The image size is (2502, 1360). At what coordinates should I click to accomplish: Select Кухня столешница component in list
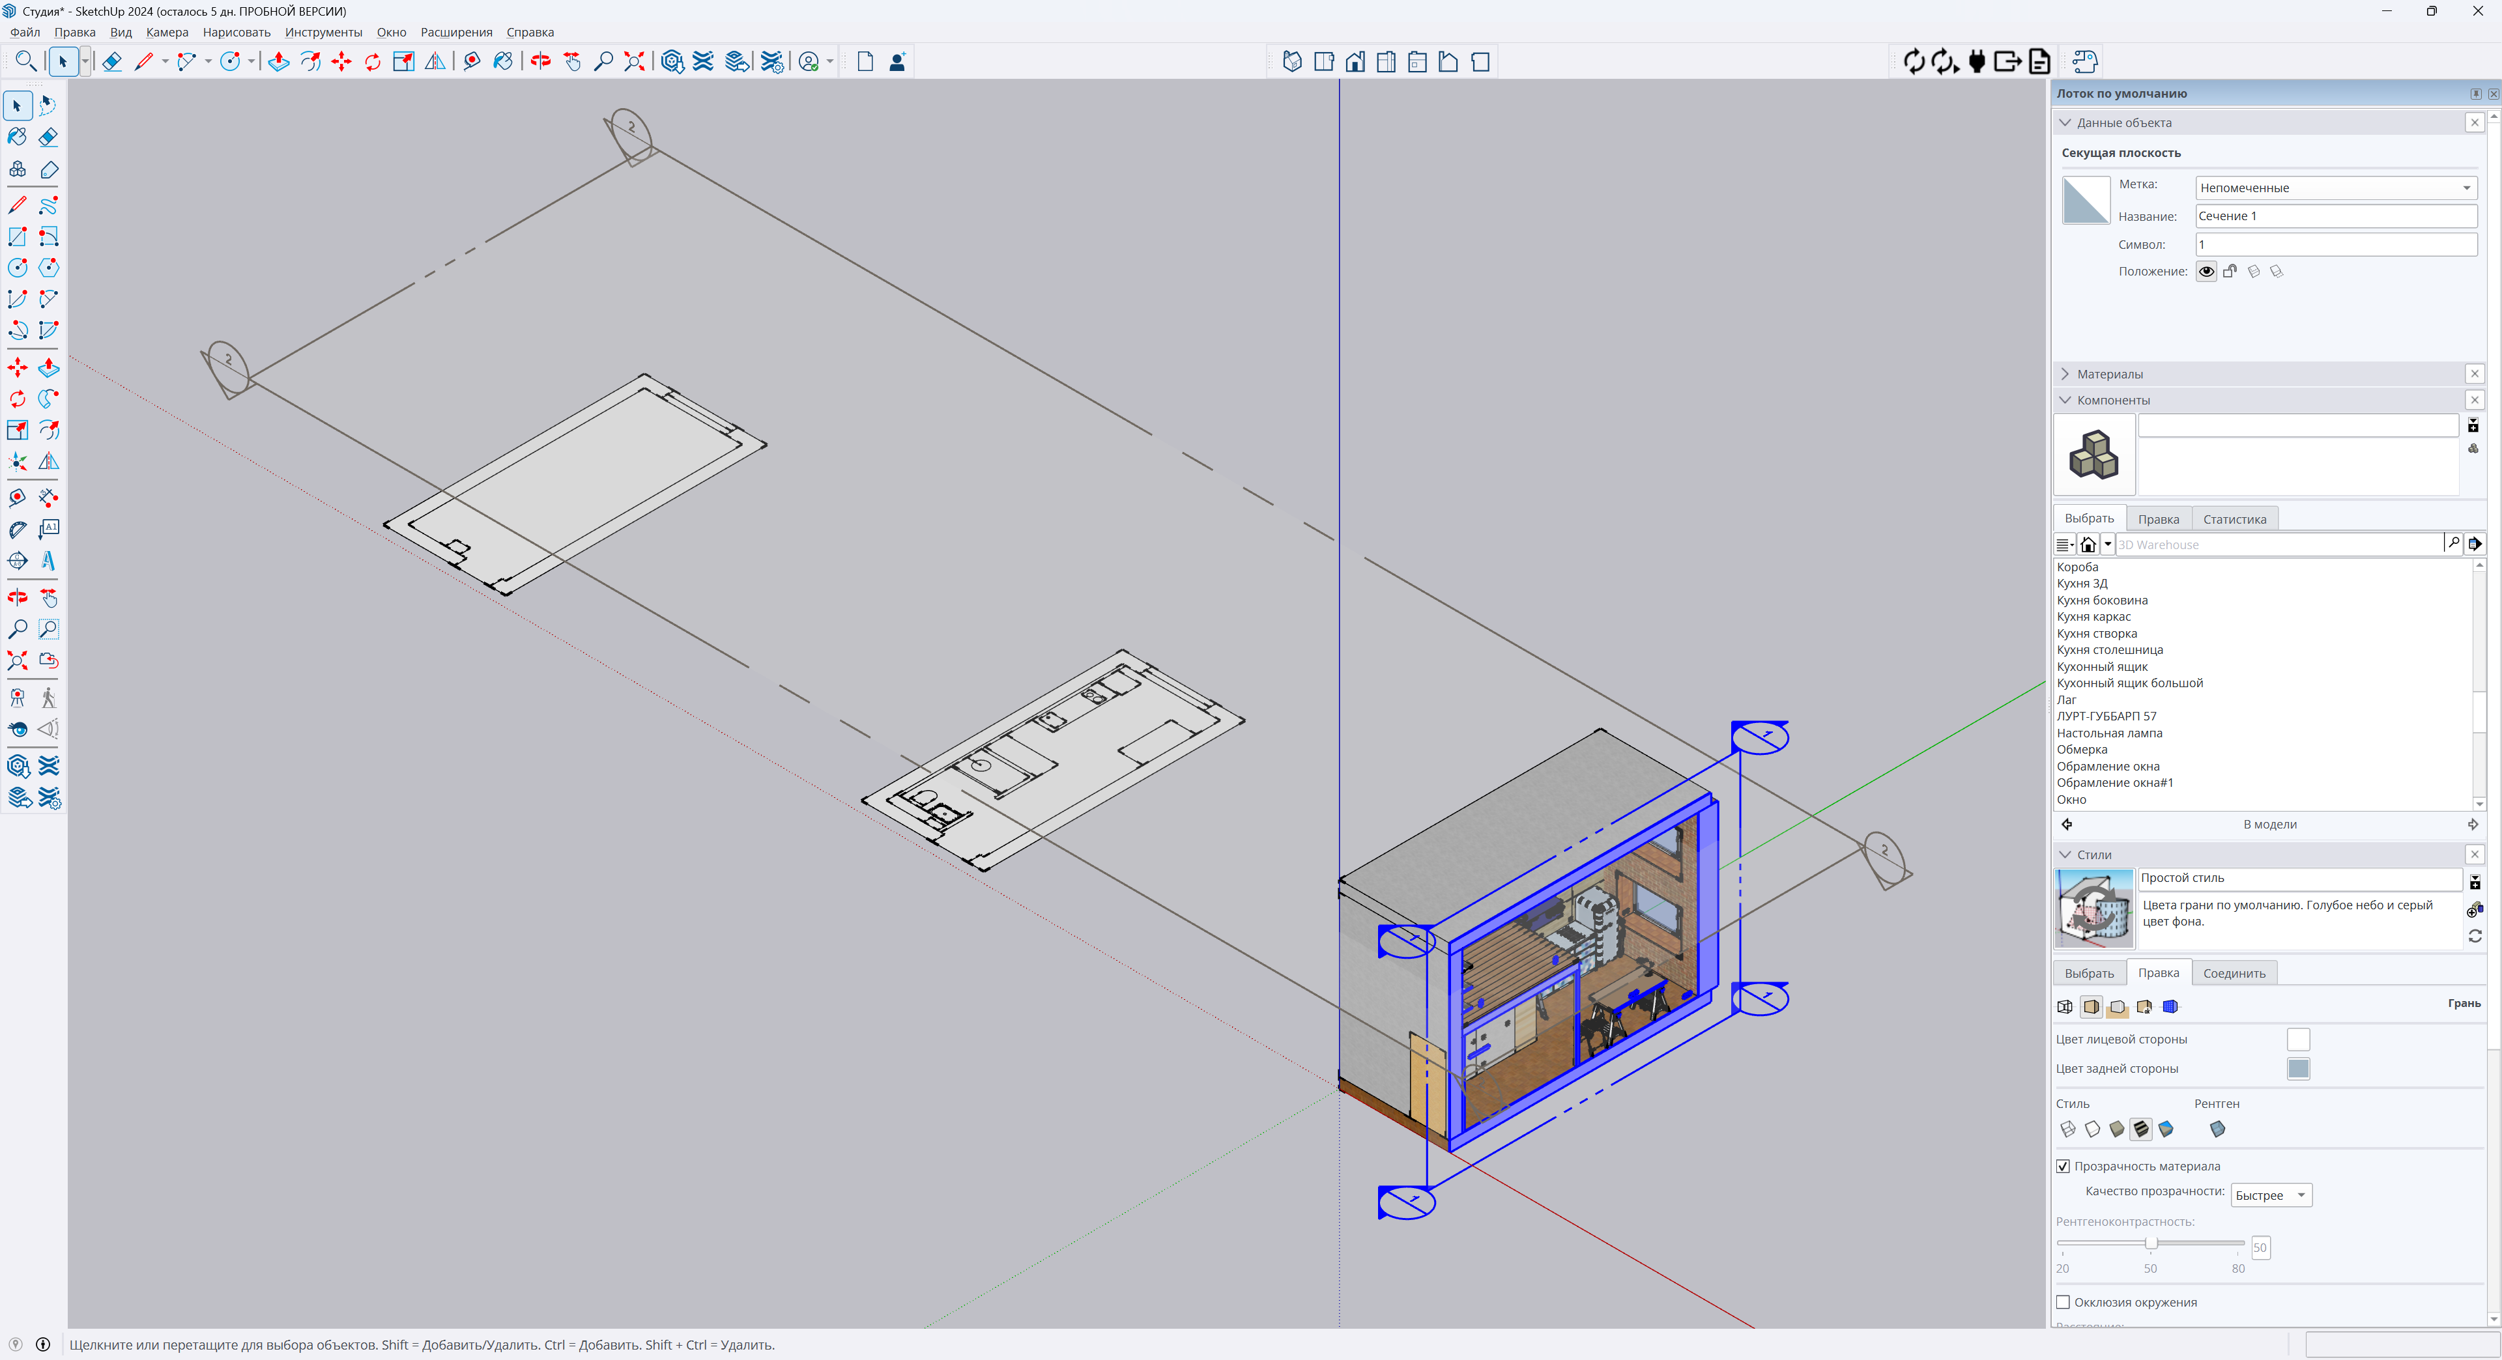coord(2108,649)
